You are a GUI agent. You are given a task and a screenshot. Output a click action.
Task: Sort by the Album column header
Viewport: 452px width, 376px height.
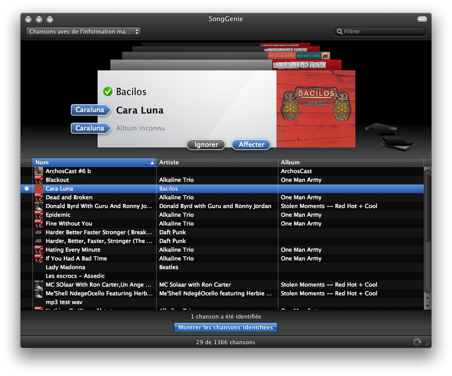pyautogui.click(x=351, y=162)
